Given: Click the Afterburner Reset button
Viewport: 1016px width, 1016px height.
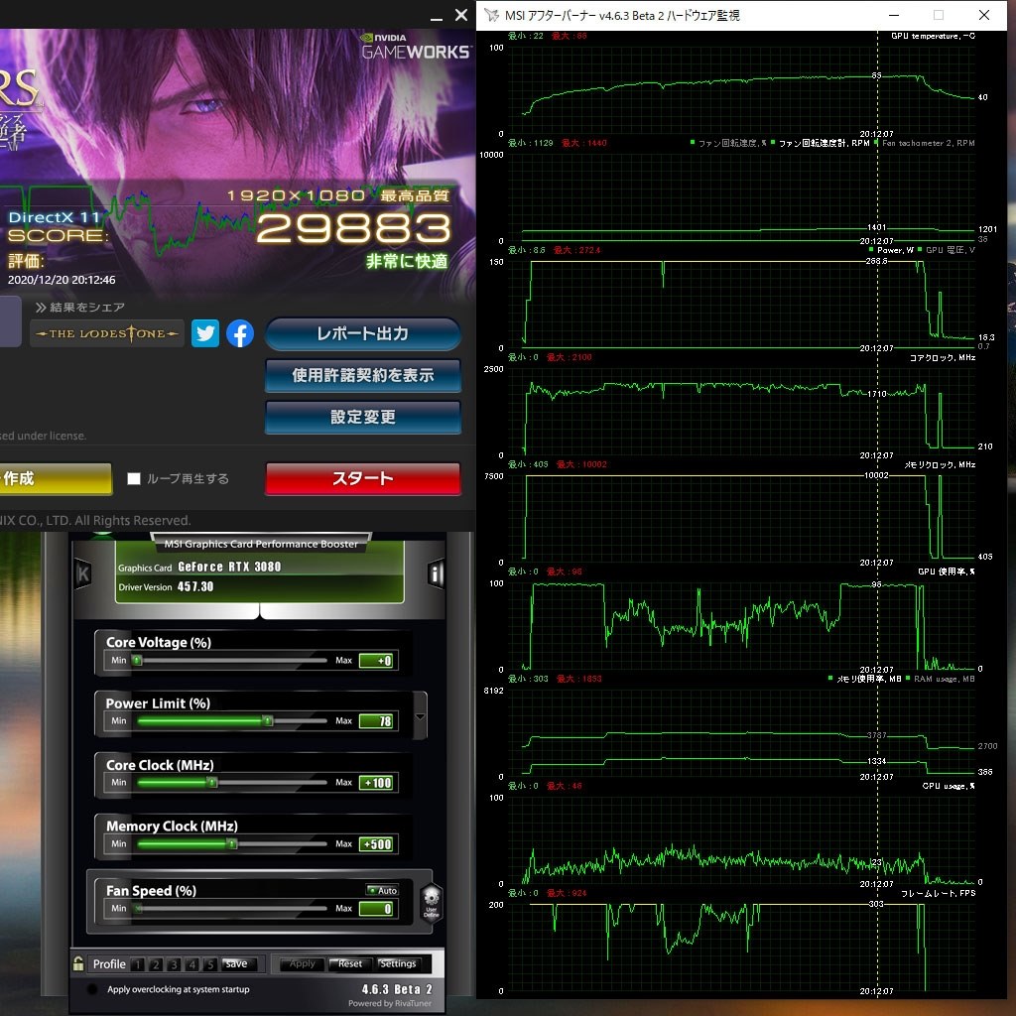Looking at the screenshot, I should [350, 963].
